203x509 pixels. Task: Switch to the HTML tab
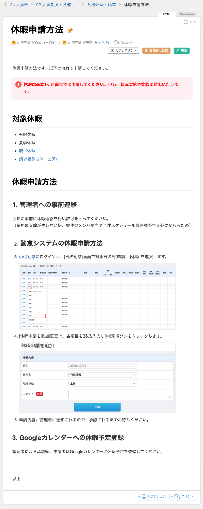pyautogui.click(x=167, y=14)
